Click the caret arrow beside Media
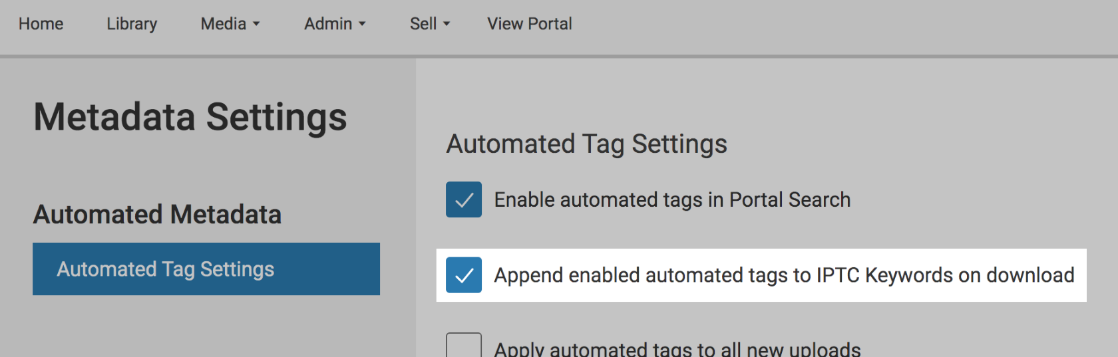This screenshot has height=357, width=1118. pos(256,25)
